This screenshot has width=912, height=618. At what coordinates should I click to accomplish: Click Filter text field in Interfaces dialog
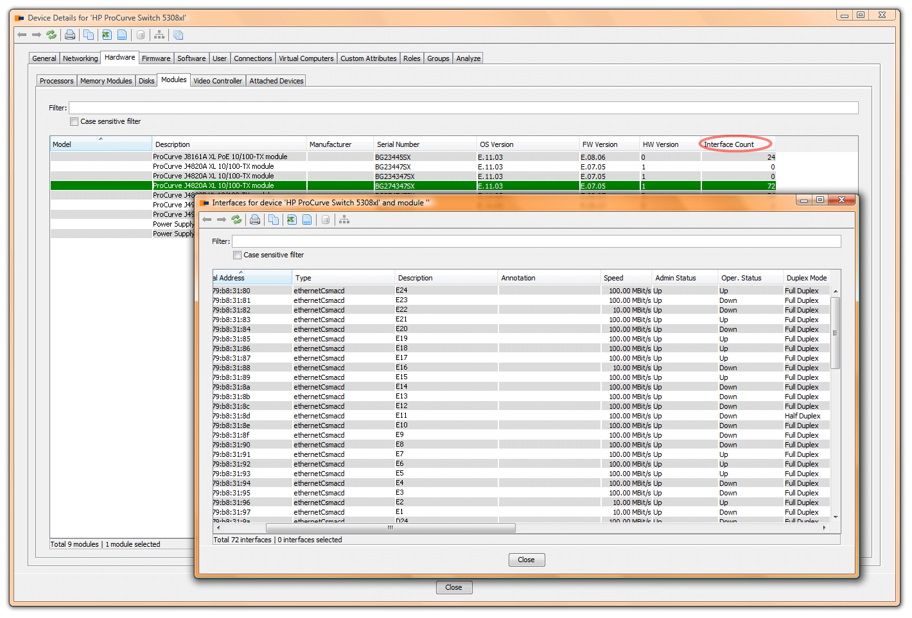click(536, 241)
